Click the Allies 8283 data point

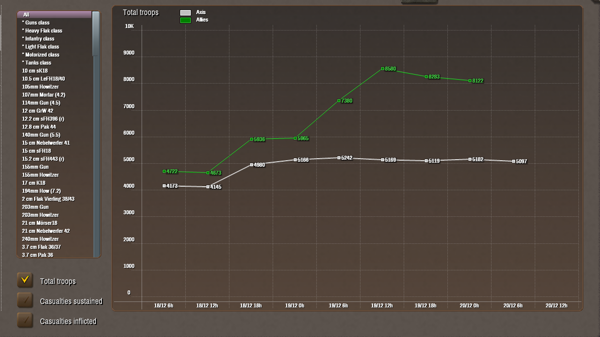click(426, 77)
